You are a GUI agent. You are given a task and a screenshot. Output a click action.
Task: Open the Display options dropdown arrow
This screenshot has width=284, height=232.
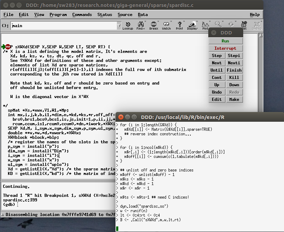[197, 22]
